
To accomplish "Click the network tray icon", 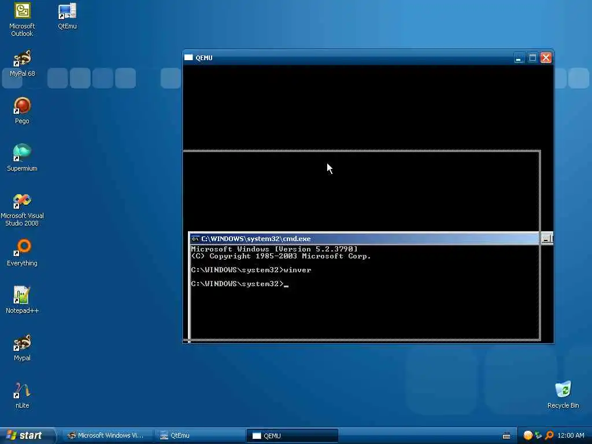I will pos(538,435).
